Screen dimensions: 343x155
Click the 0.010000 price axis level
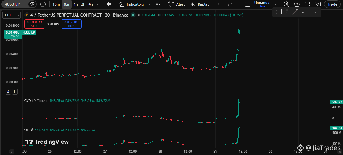pyautogui.click(x=12, y=82)
